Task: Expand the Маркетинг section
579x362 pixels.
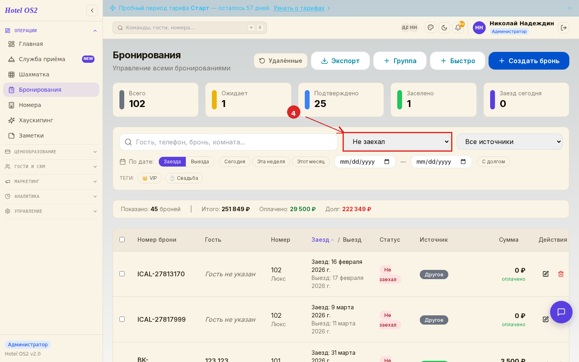Action: 51,181
